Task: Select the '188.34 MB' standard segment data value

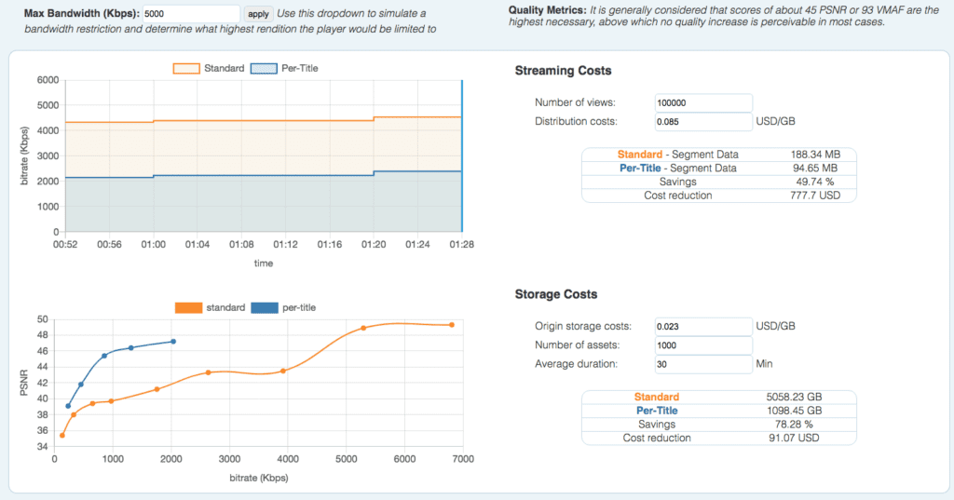Action: coord(814,155)
